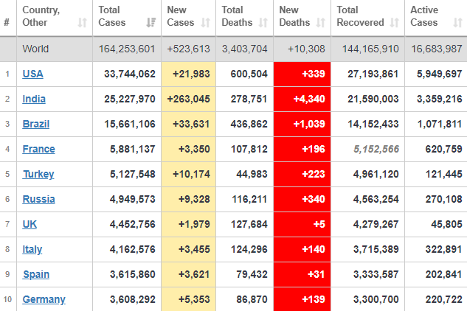Select Brazil active cases 1,071,811
Screen dimensions: 467x311
440,124
